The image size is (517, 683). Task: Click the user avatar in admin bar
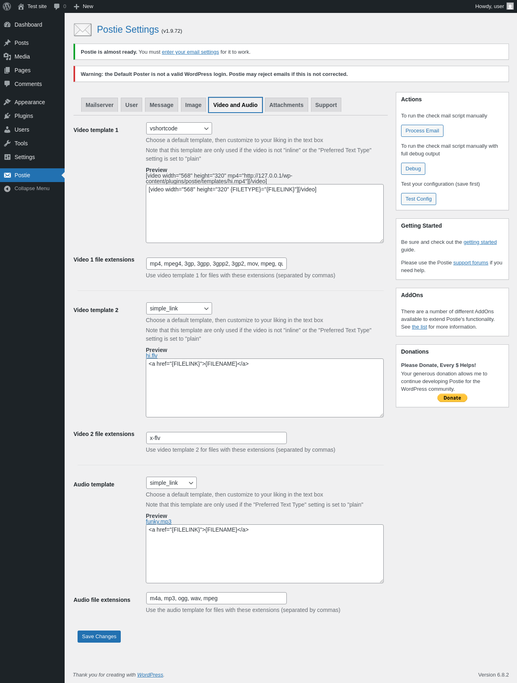[510, 6]
